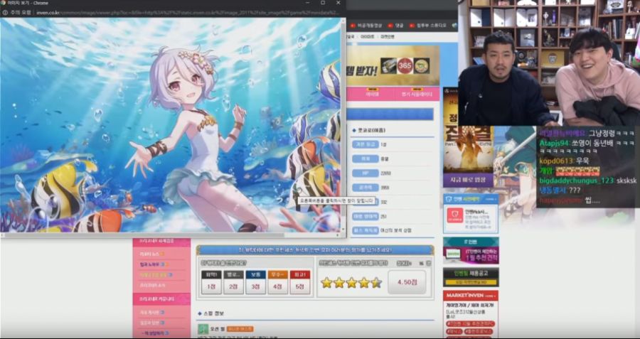Open the left pink tab below the banner

pos(372,94)
